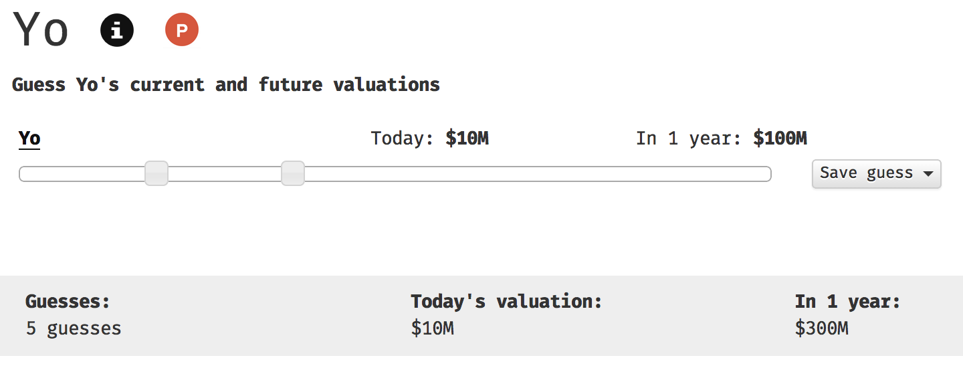
Task: Click the right slider handle for the one-year valuation
Action: (293, 173)
